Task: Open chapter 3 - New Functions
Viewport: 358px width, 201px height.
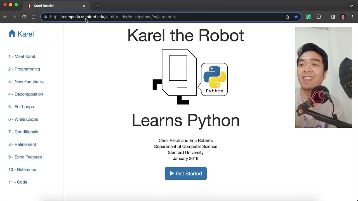Action: pos(25,82)
